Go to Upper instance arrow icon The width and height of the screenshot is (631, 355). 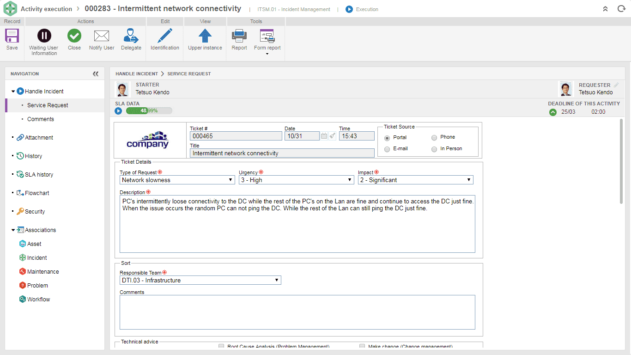[x=205, y=36]
